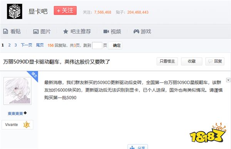Click the star icon beside 吧主推荐
The image size is (231, 149).
click(x=65, y=32)
